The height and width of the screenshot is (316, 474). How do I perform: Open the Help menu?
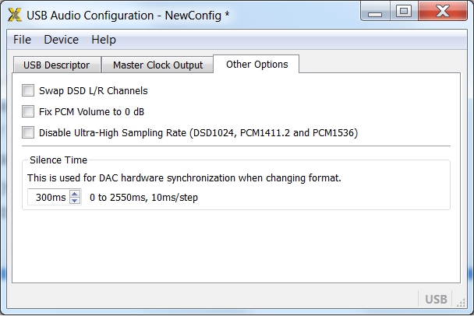pyautogui.click(x=103, y=40)
